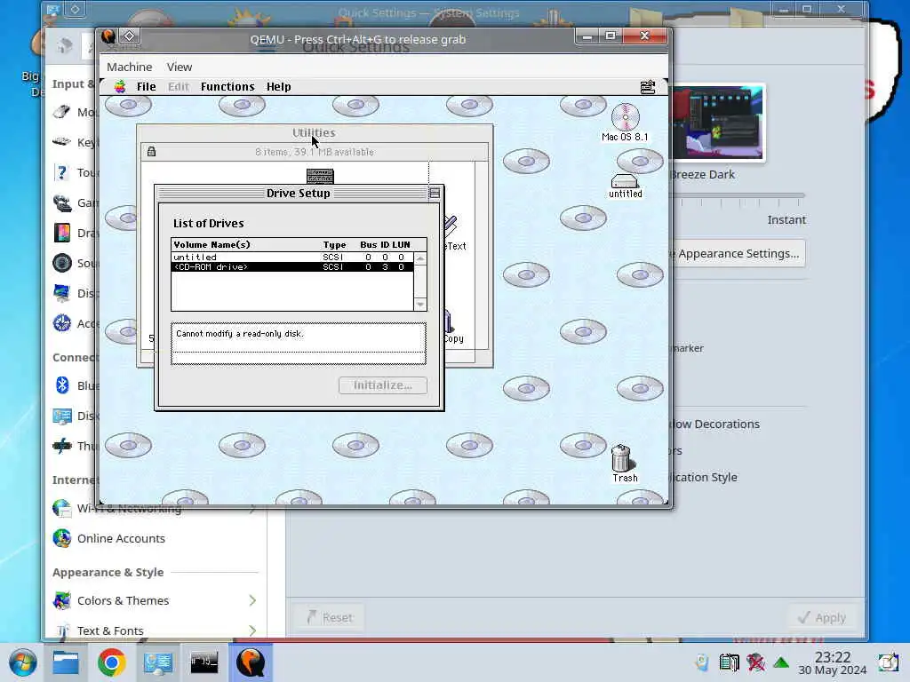The width and height of the screenshot is (910, 682).
Task: Open the file manager from taskbar
Action: click(x=66, y=662)
